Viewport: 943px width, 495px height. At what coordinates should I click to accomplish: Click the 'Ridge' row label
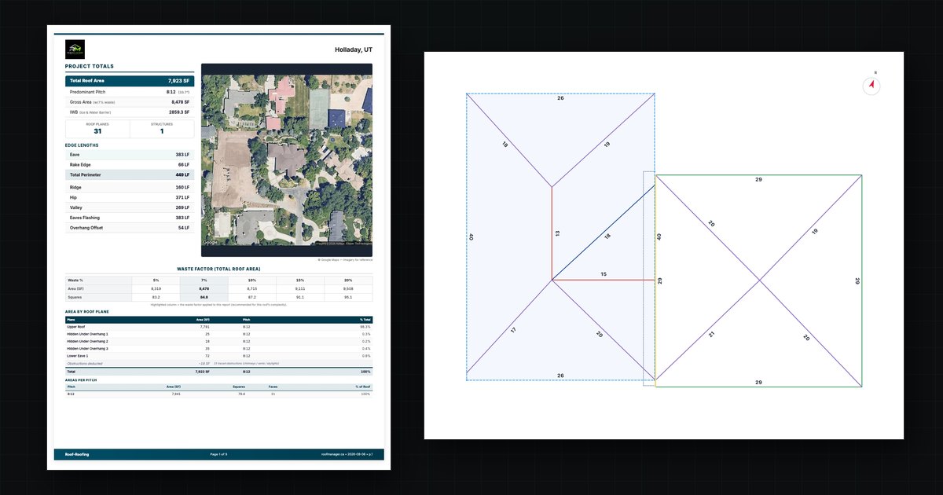coord(75,188)
